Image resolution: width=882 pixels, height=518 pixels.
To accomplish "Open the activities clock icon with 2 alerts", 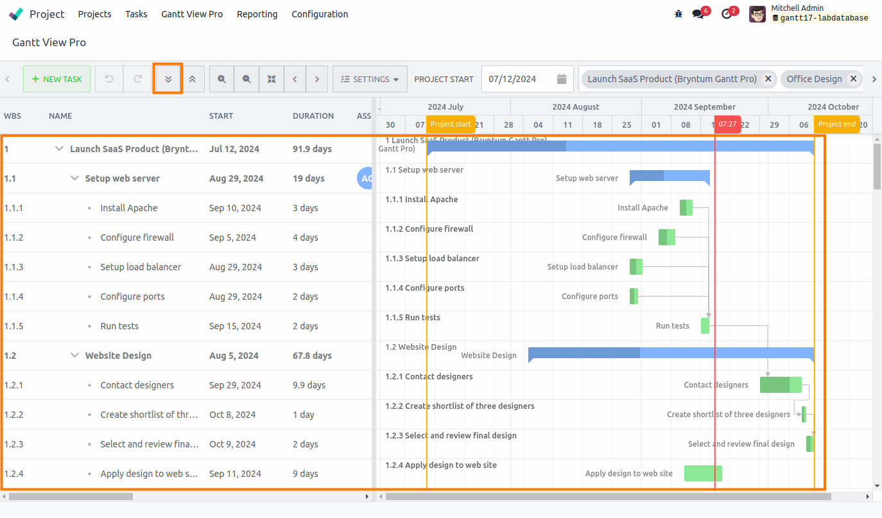I will [x=727, y=13].
